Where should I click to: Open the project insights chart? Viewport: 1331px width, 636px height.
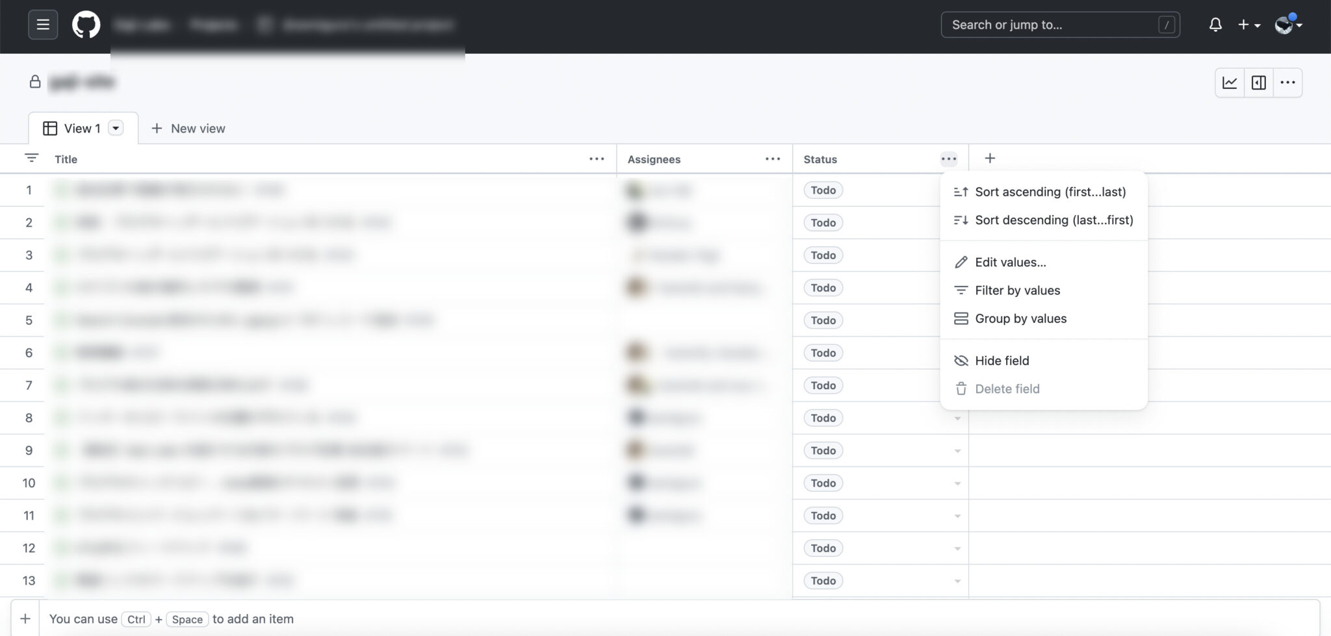1229,83
